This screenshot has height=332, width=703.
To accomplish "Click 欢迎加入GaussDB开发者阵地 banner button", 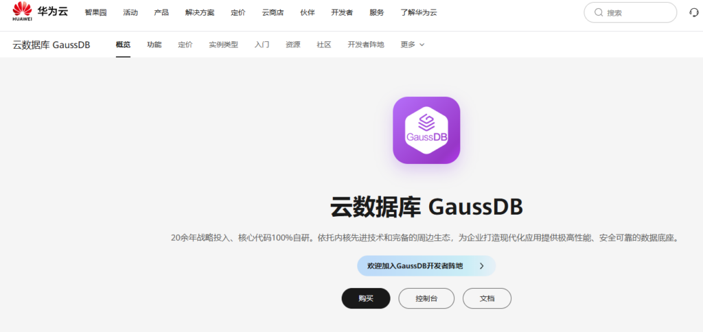I will (426, 265).
